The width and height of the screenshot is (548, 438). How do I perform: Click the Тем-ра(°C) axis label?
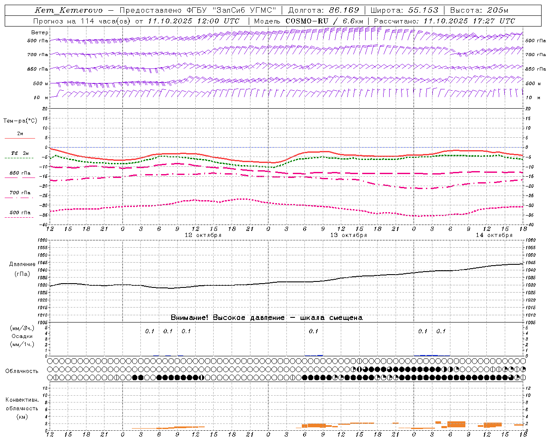[20, 121]
